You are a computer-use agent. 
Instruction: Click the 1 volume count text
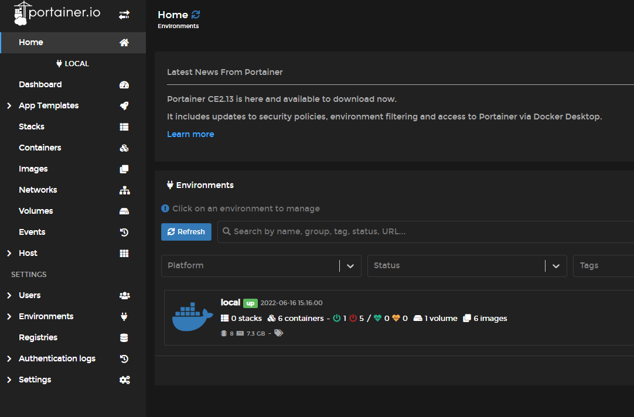click(x=441, y=319)
